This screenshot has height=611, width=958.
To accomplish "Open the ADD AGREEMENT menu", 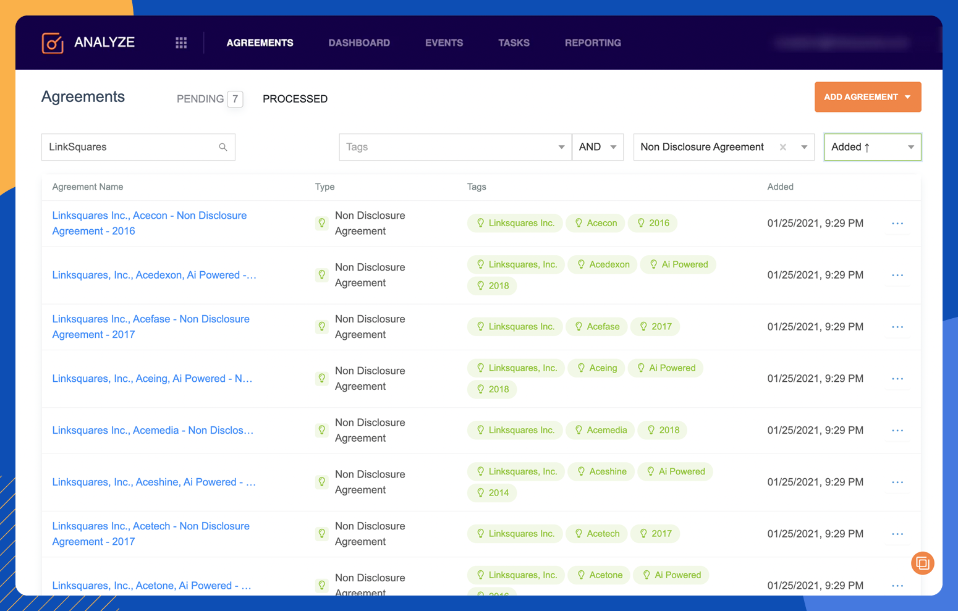I will click(x=867, y=97).
